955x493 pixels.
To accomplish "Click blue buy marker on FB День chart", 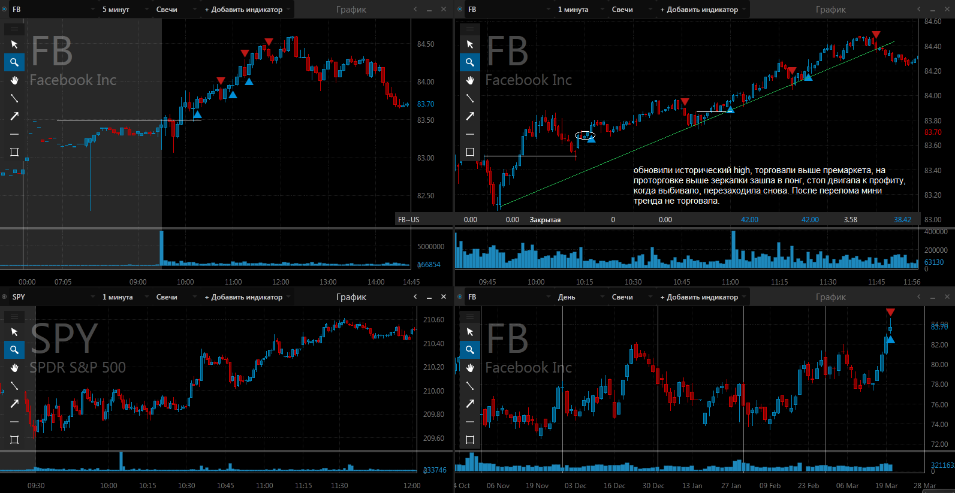I will (890, 340).
